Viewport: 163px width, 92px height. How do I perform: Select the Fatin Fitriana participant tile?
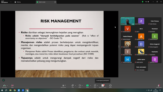click(x=155, y=21)
